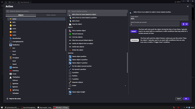Switch to 'How to find angle' browser taskbar item
This screenshot has height=109, width=195.
(28, 108)
